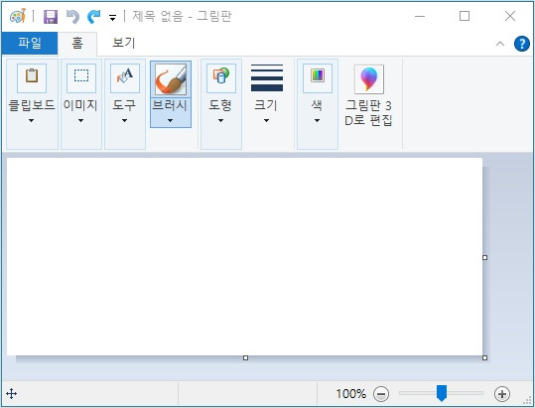This screenshot has height=408, width=535.
Task: Switch to the 홈 tab
Action: [77, 44]
